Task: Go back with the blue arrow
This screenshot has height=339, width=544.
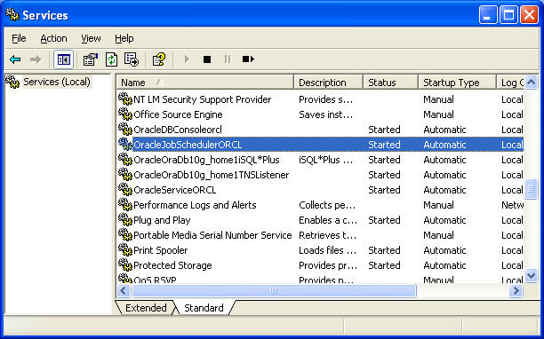Action: click(x=15, y=59)
